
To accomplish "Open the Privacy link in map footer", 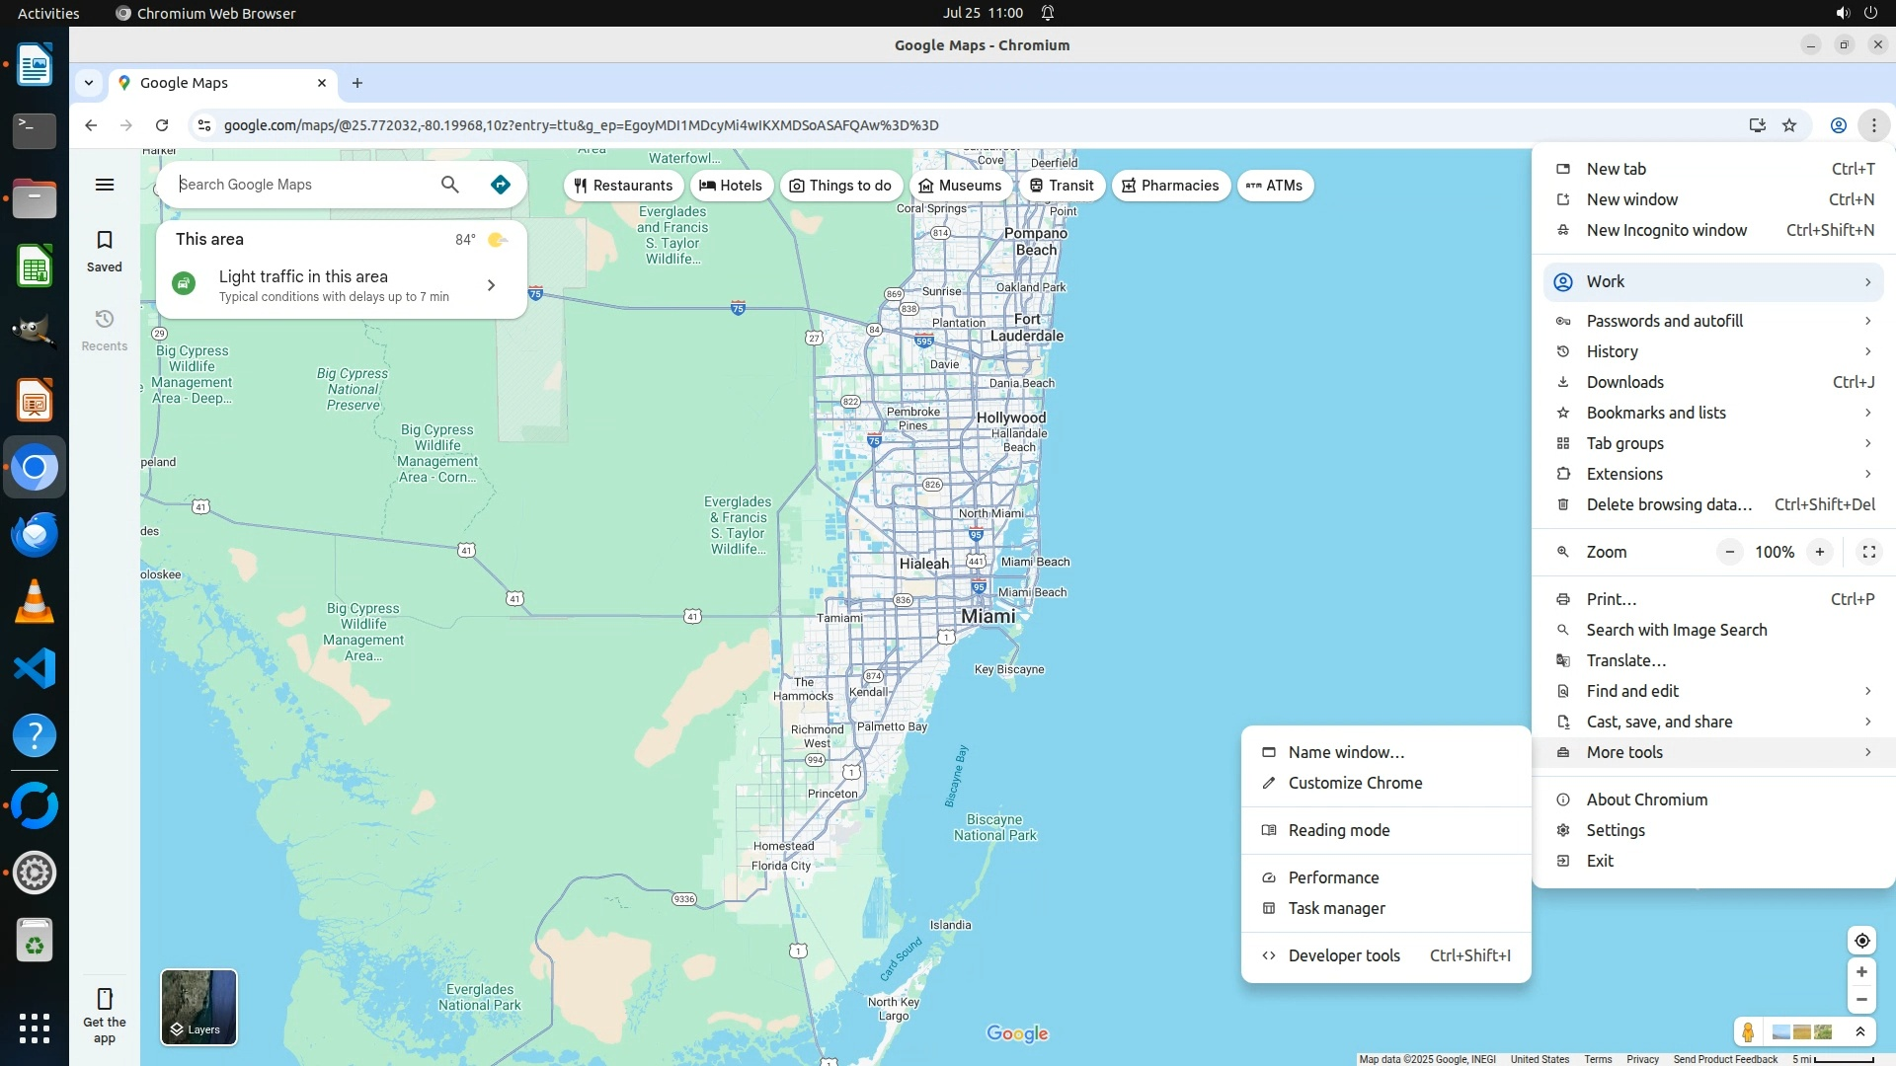I will click(1642, 1059).
